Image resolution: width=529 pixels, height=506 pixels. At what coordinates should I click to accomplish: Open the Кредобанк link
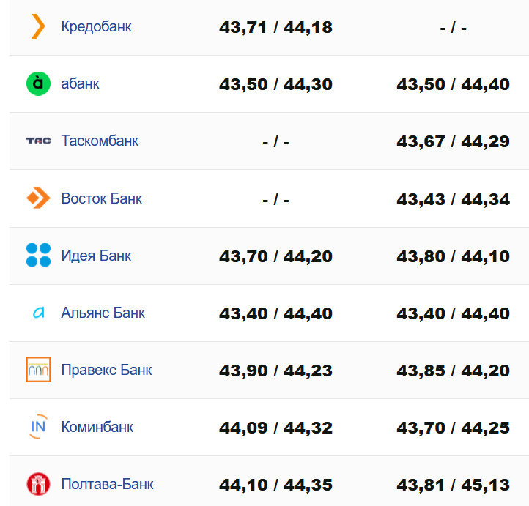(x=97, y=27)
